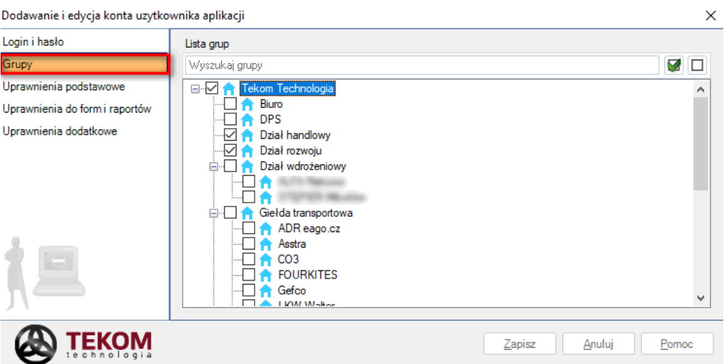This screenshot has width=727, height=364.
Task: Select the house icon beside FOURKITES
Action: (x=266, y=275)
